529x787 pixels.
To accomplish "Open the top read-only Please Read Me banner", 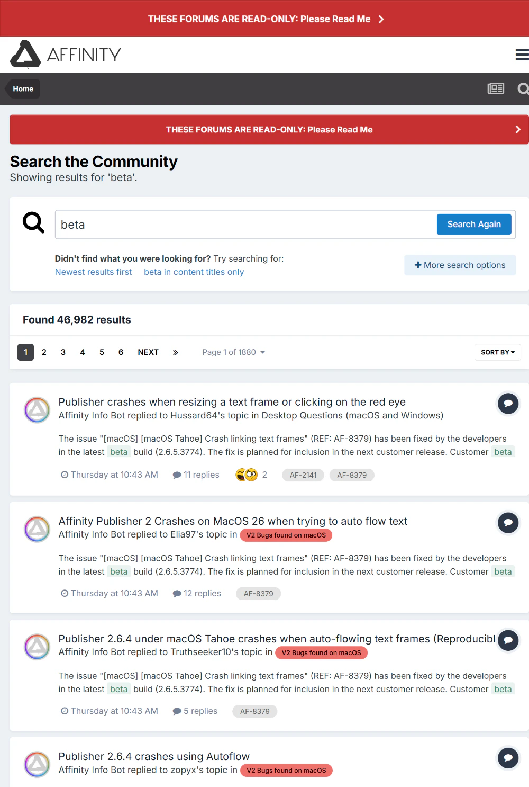I will click(x=264, y=19).
